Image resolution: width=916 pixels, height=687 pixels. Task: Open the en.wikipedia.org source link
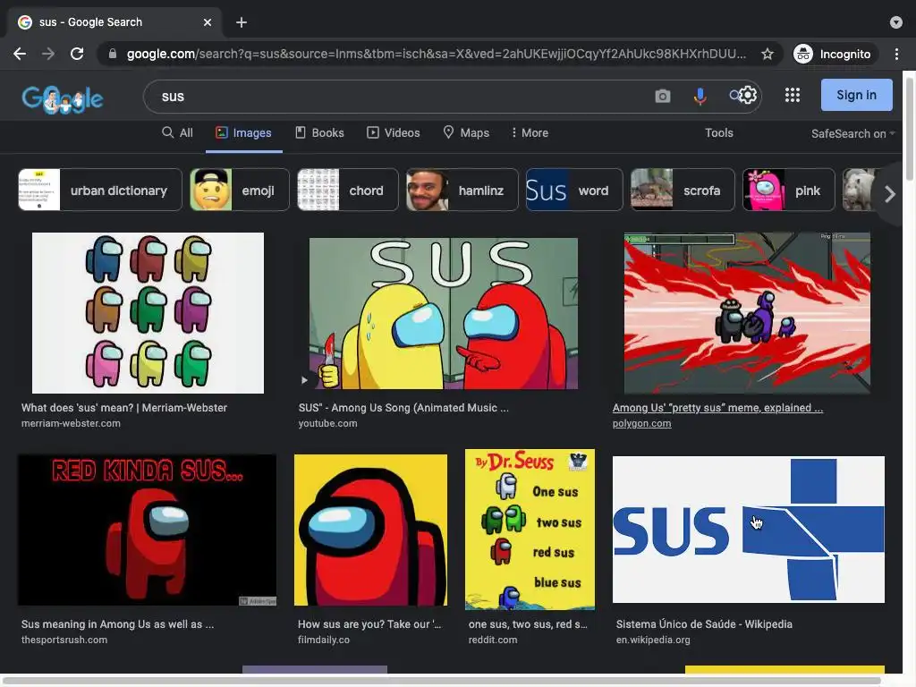(652, 640)
